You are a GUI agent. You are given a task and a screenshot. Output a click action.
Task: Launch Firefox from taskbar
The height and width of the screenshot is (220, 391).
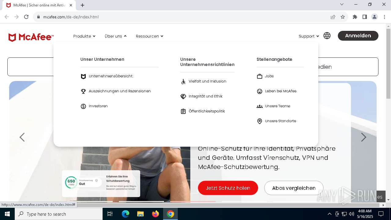point(155,214)
